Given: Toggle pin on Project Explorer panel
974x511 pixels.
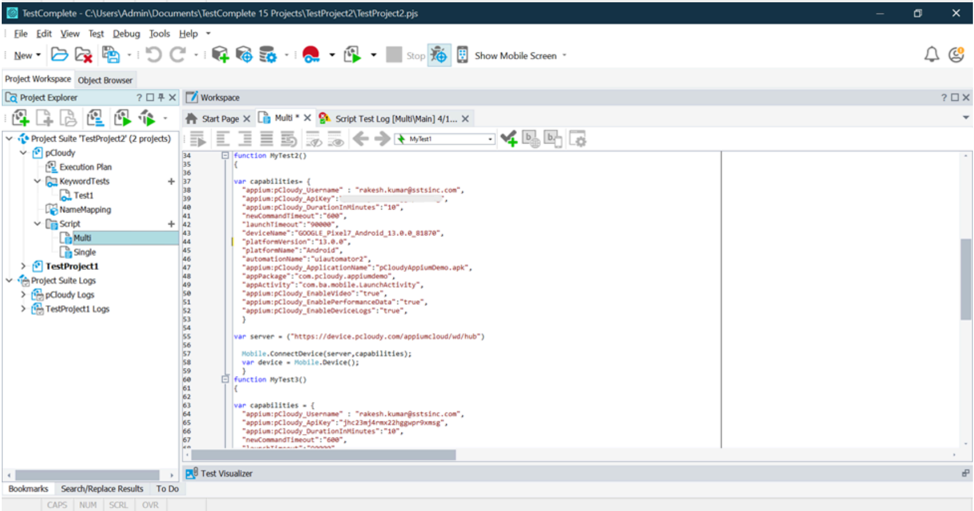Looking at the screenshot, I should (161, 97).
